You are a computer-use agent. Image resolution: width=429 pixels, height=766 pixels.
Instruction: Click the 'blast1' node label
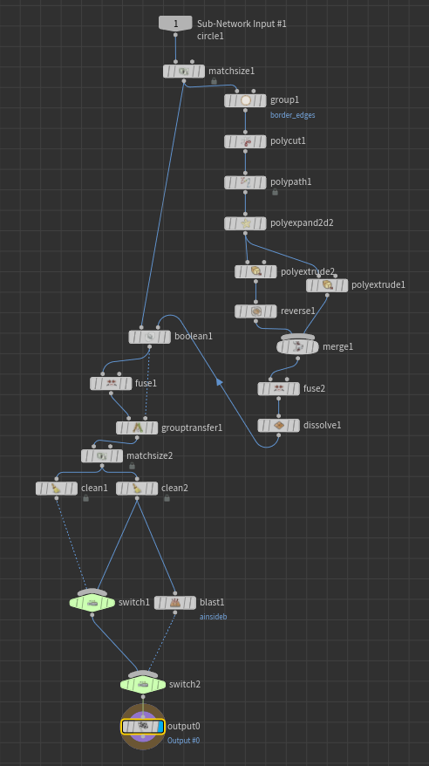pyautogui.click(x=212, y=602)
